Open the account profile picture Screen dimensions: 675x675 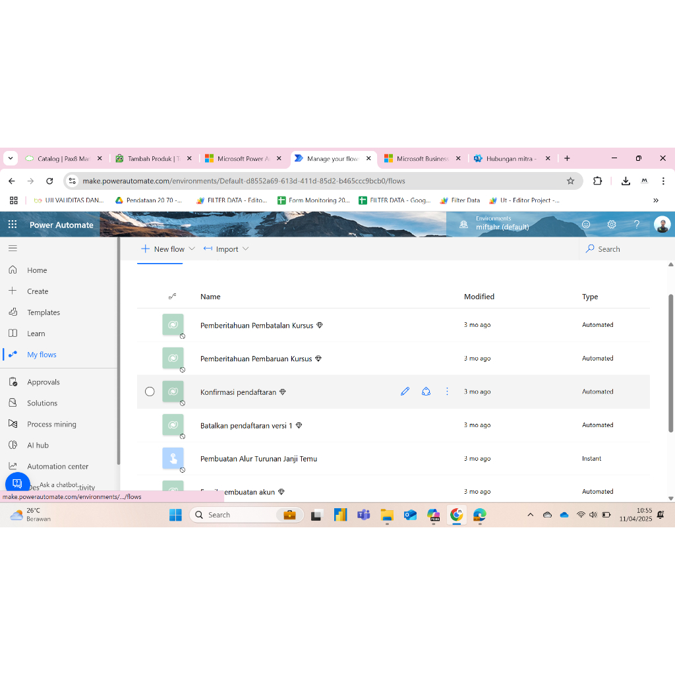click(x=662, y=224)
